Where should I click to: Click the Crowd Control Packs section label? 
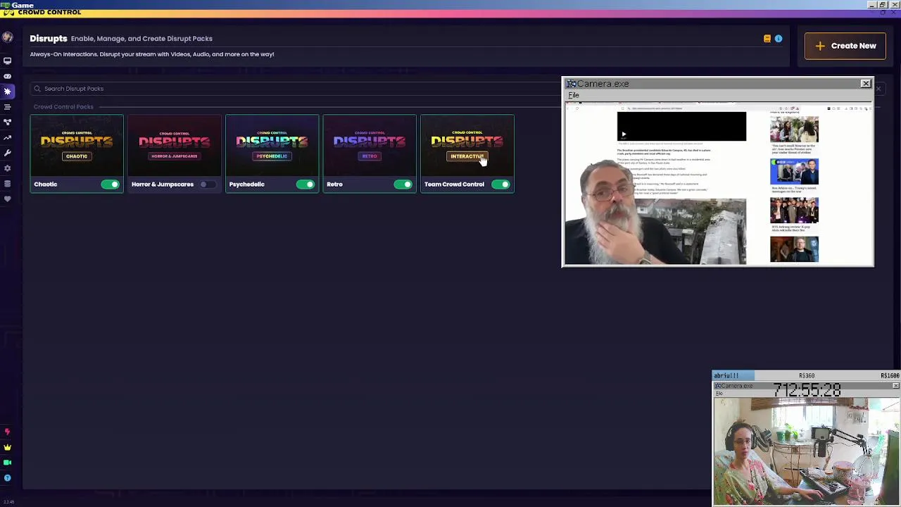[63, 107]
